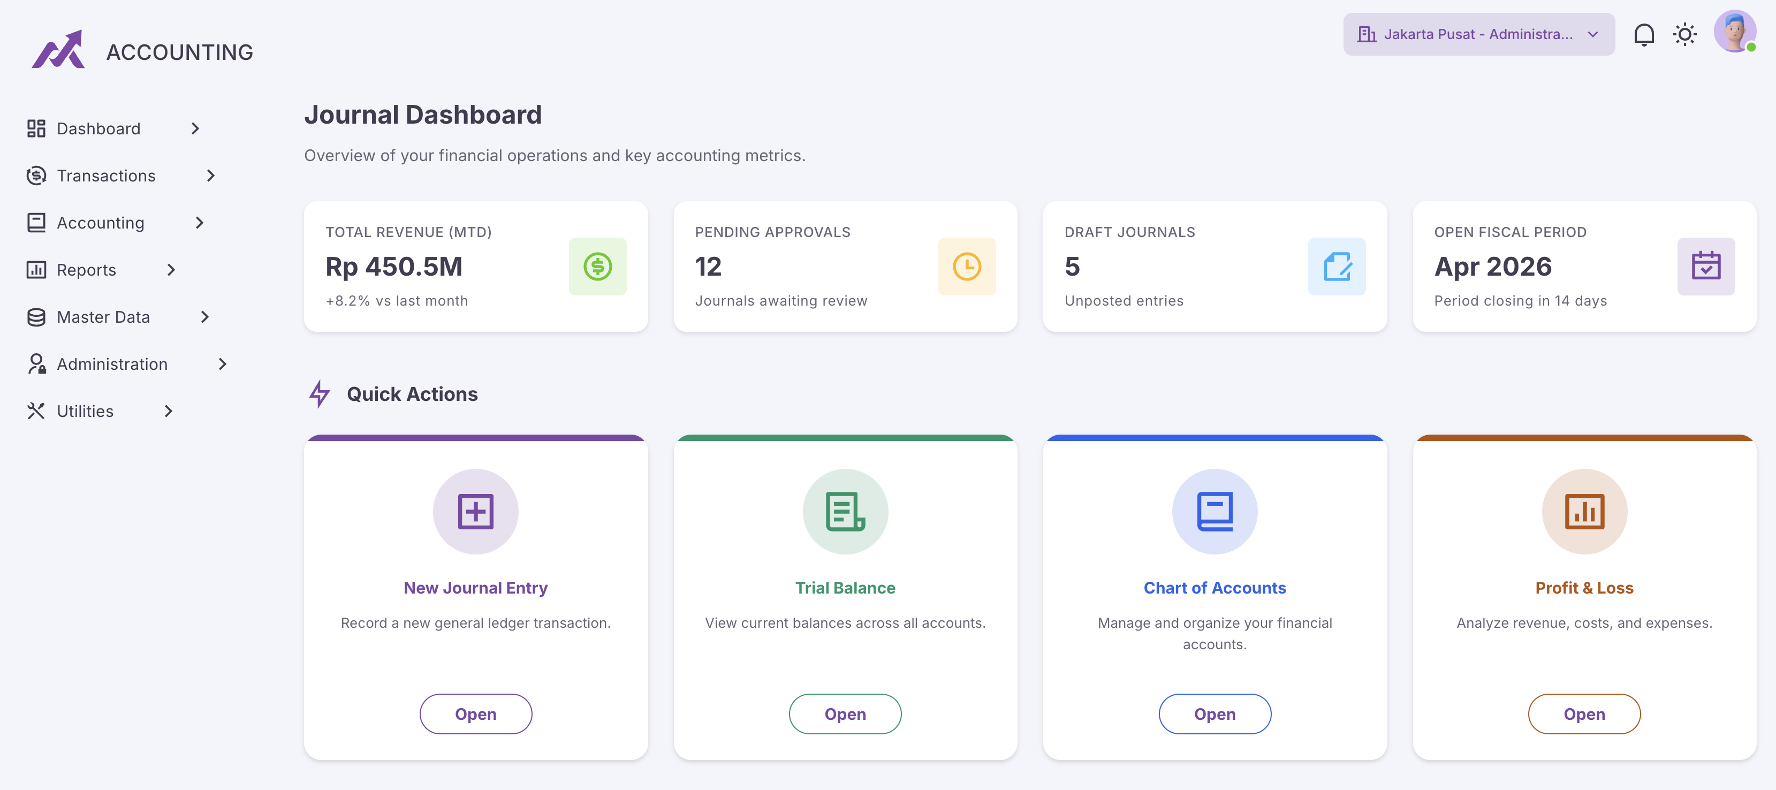Click the New Journal Entry plus icon
The image size is (1776, 790).
476,512
